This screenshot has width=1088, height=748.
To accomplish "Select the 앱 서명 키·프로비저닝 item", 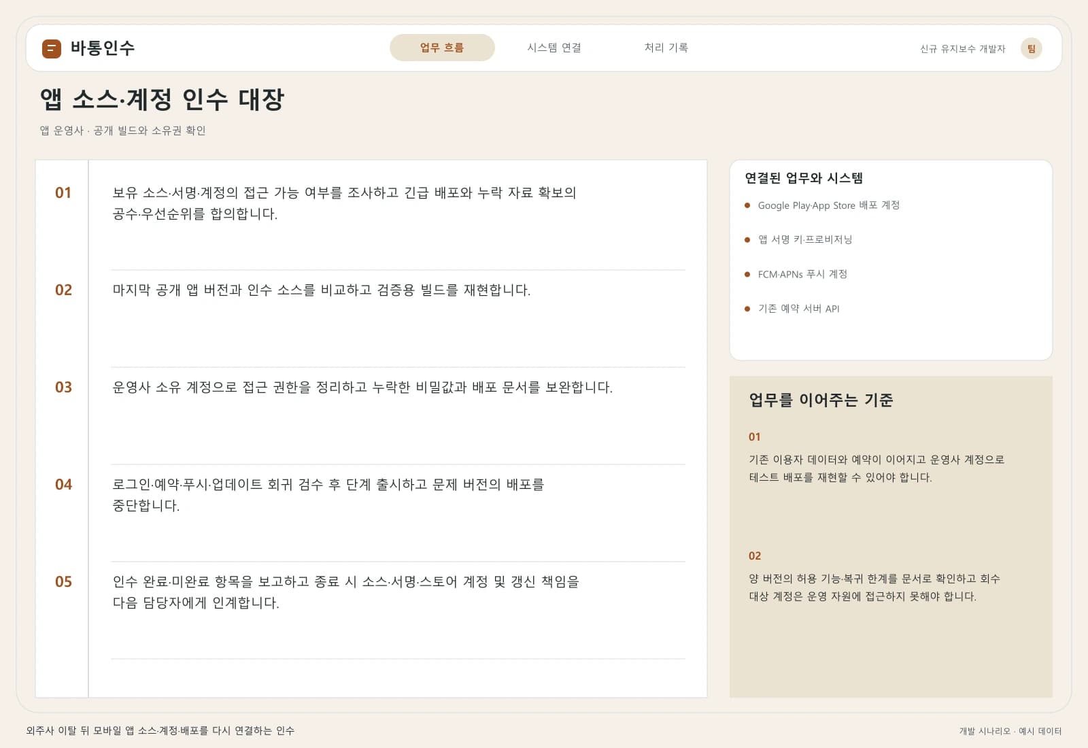I will click(804, 239).
